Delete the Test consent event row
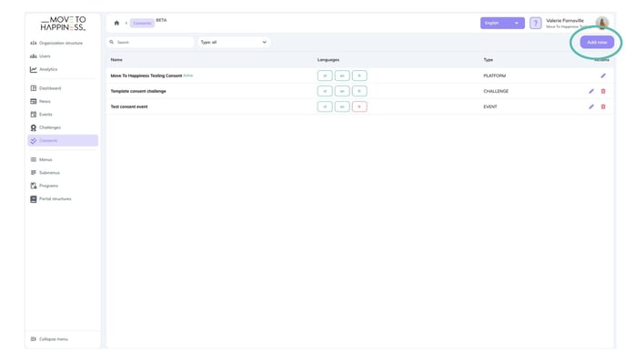 pyautogui.click(x=603, y=106)
